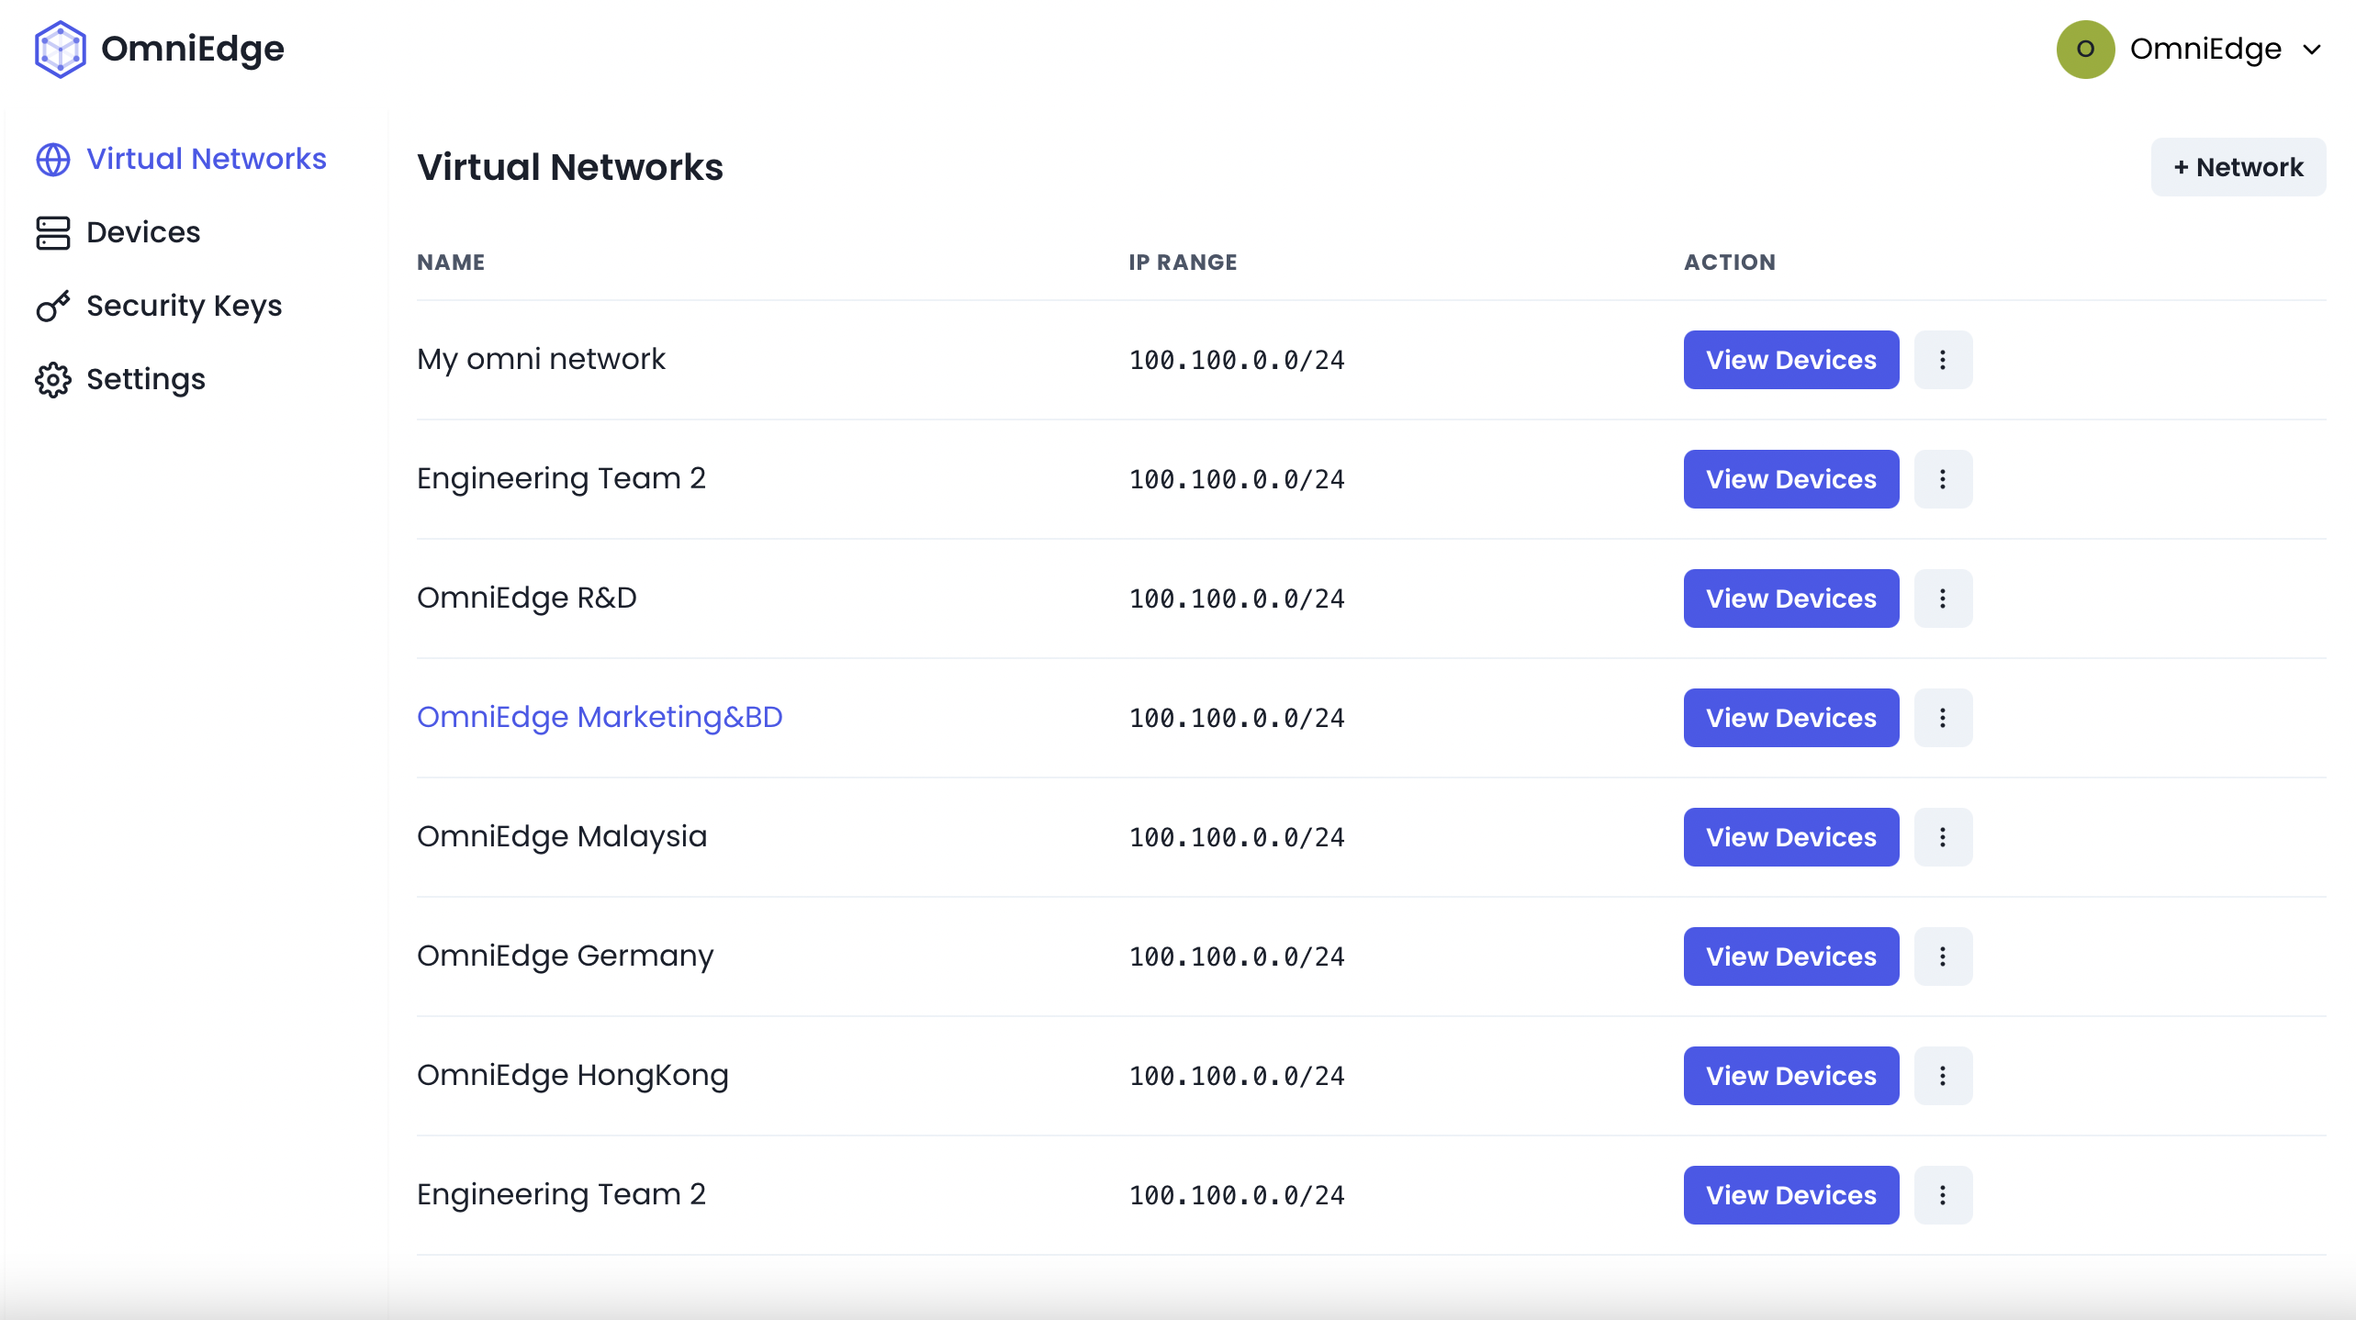Viewport: 2356px width, 1320px height.
Task: Open three-dot menu for OmniEdge HongKong
Action: (1943, 1076)
